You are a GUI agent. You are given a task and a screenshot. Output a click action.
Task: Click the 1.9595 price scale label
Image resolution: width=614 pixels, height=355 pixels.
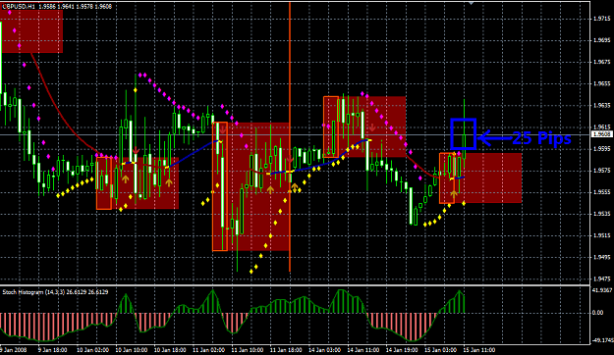tap(601, 148)
